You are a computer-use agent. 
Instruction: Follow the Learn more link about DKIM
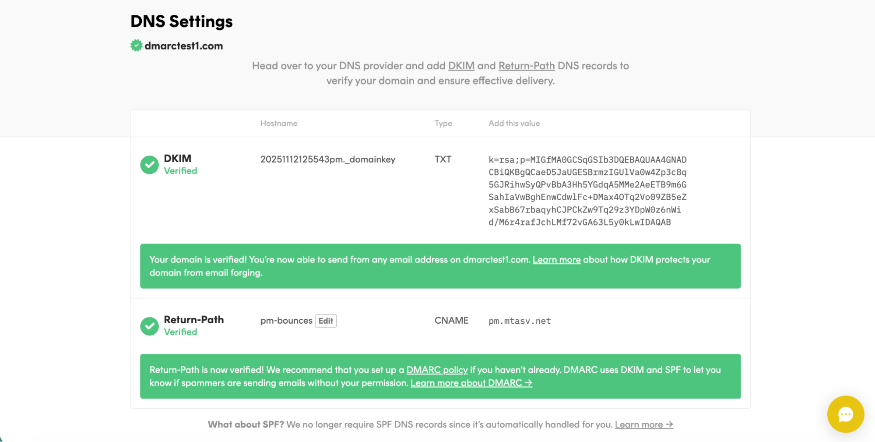click(556, 259)
